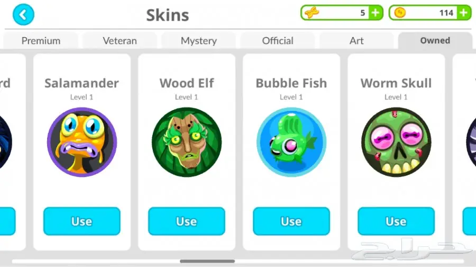Viewport: 476px width, 267px height.
Task: Use the Salamander skin
Action: (x=82, y=221)
